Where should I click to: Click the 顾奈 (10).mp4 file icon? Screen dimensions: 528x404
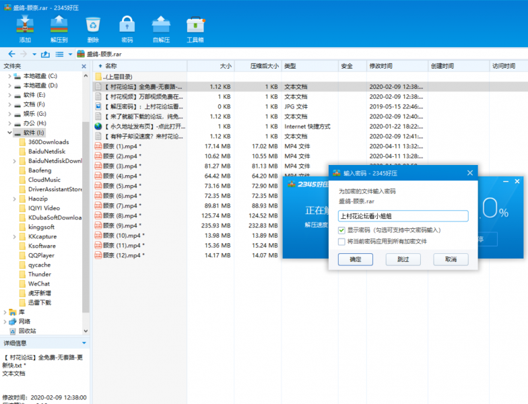pyautogui.click(x=98, y=236)
